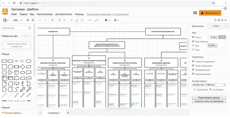
Task: Select the diamond shape in shapes palette
Action: (x=22, y=67)
